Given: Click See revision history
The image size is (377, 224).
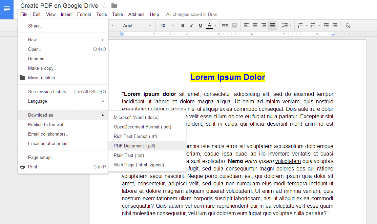Looking at the screenshot, I should coord(47,91).
